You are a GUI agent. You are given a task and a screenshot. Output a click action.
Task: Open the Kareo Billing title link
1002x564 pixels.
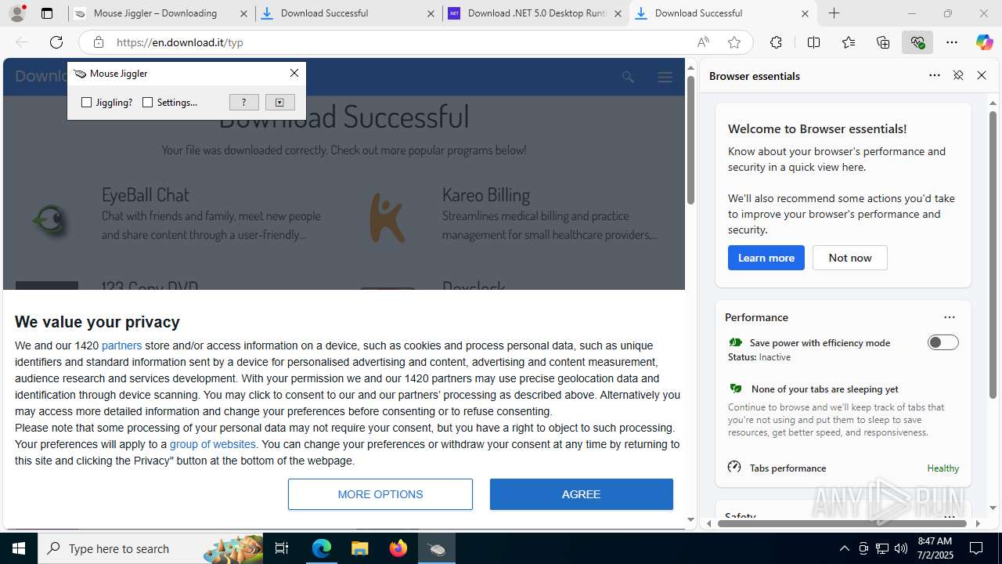(486, 194)
